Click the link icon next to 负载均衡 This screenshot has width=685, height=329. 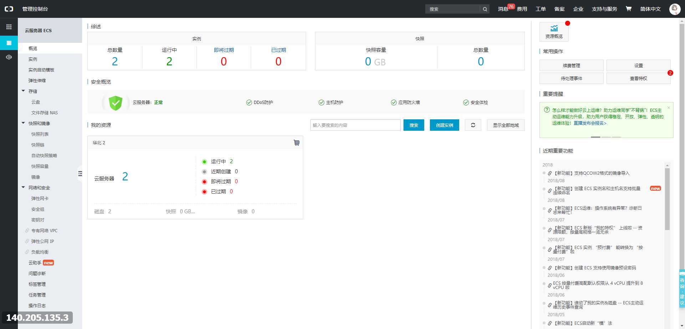point(27,252)
